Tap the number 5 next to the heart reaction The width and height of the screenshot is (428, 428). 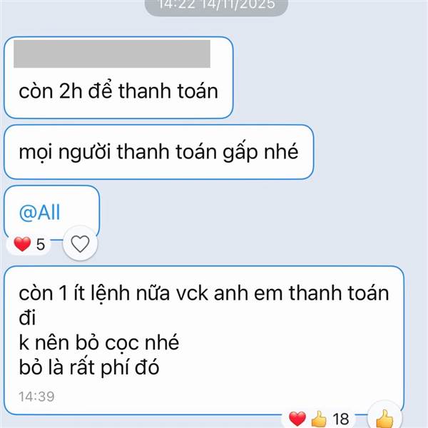point(41,244)
